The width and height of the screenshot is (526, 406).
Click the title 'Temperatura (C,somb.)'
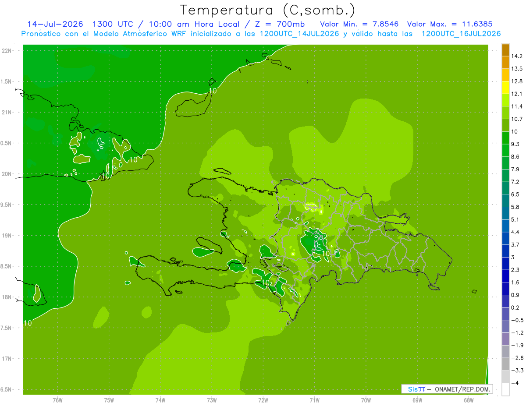[267, 10]
